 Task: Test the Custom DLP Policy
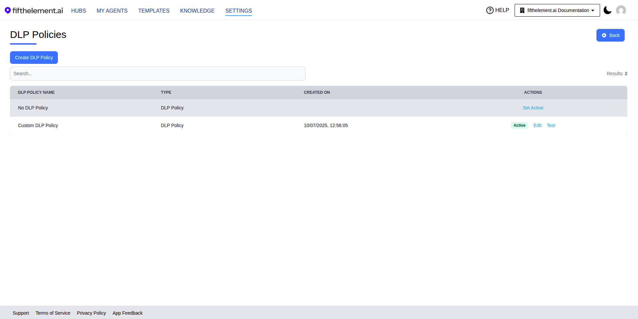click(x=551, y=125)
